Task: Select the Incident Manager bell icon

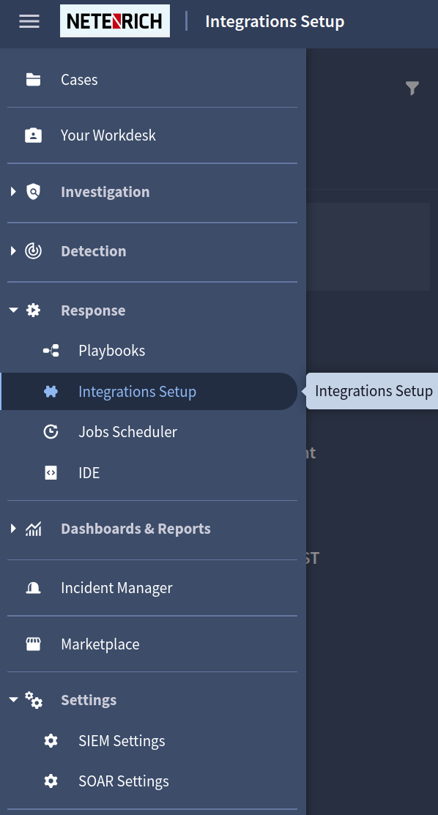Action: point(33,587)
